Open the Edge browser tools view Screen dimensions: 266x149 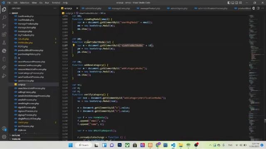[4, 50]
